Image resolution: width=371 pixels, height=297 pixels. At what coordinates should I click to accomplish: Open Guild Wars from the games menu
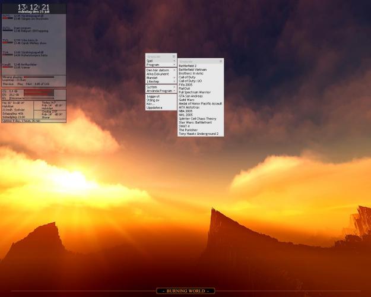pyautogui.click(x=186, y=100)
